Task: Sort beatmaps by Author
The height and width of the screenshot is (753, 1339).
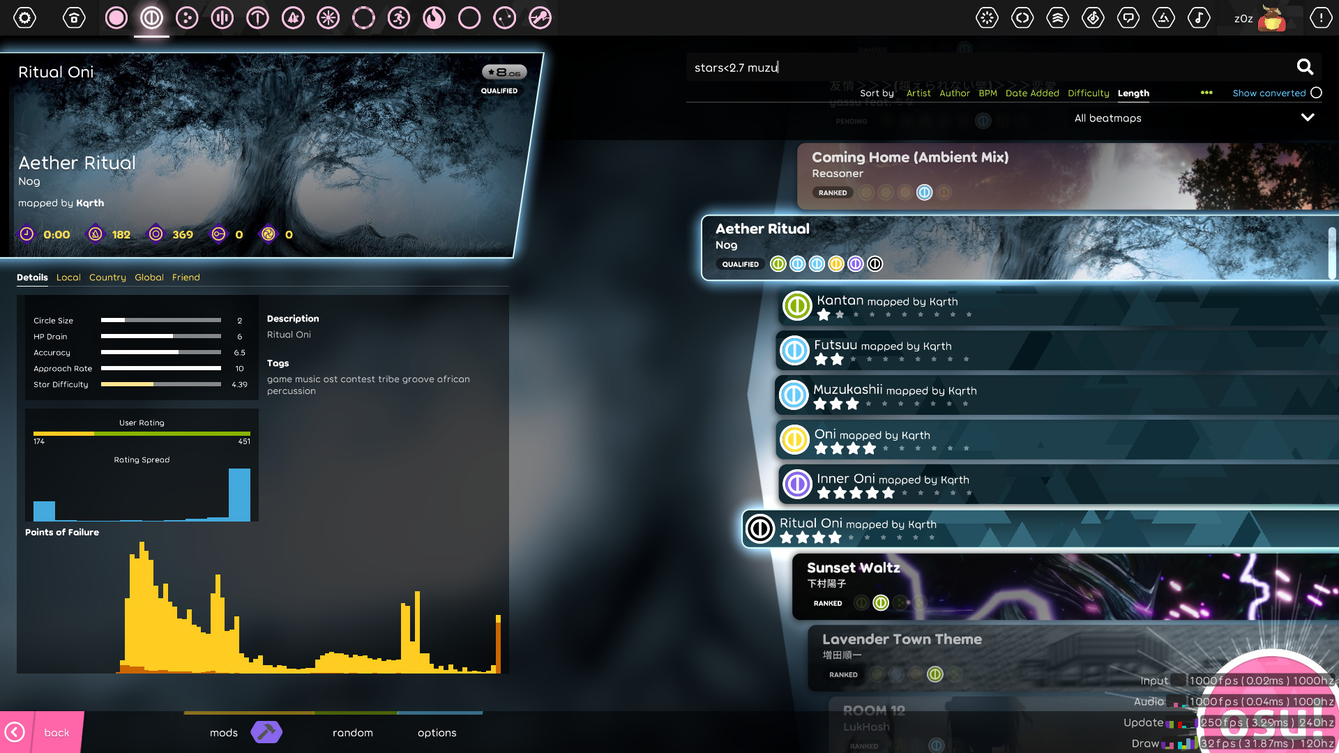Action: 954,93
